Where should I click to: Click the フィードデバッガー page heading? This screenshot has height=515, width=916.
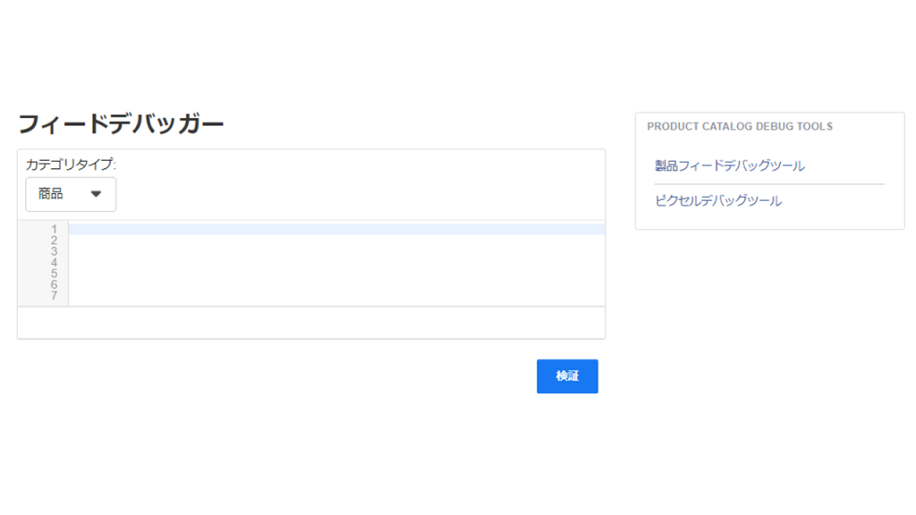point(121,124)
